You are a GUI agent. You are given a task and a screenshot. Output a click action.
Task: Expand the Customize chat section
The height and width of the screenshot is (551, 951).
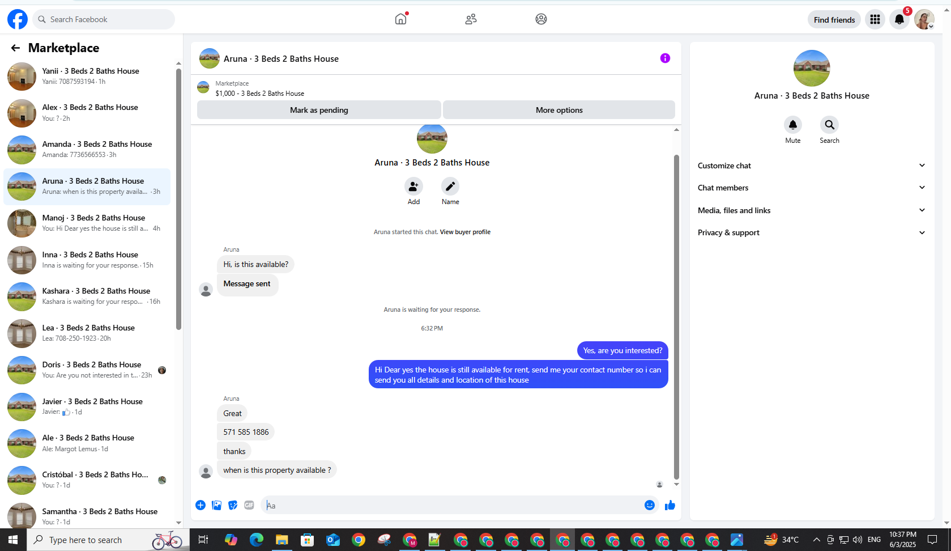tap(812, 166)
